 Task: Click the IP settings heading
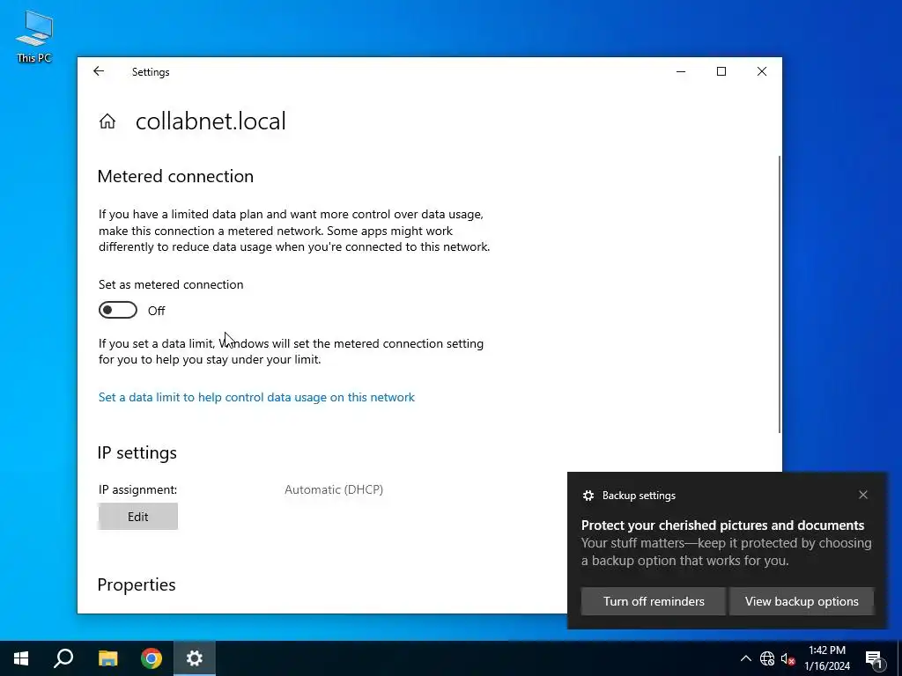(137, 452)
